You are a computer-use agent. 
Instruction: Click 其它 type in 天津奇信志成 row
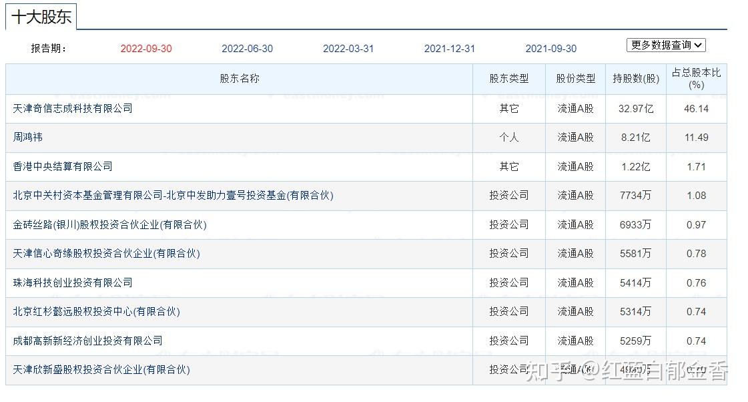tap(509, 109)
